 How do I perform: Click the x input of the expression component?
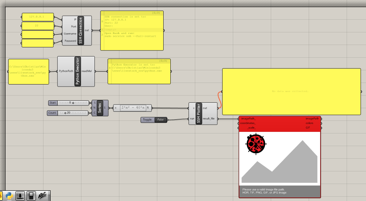(x=115, y=108)
